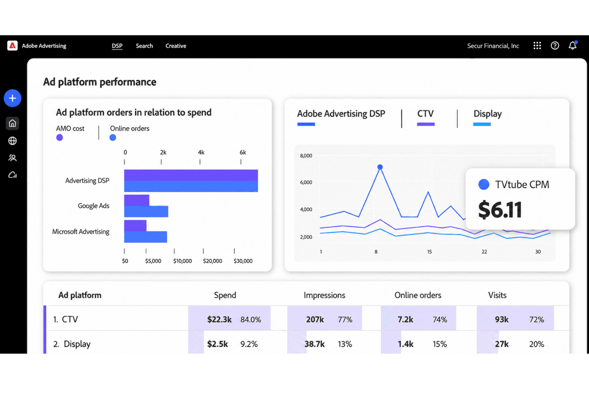Click the Ad platform column header

pos(80,295)
